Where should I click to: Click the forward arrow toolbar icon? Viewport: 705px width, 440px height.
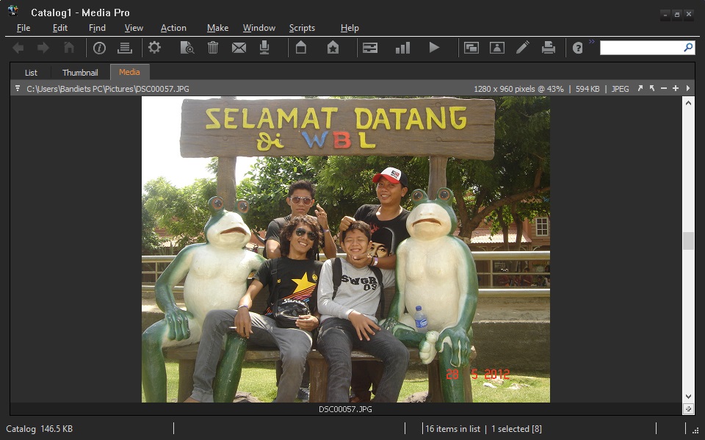click(43, 48)
